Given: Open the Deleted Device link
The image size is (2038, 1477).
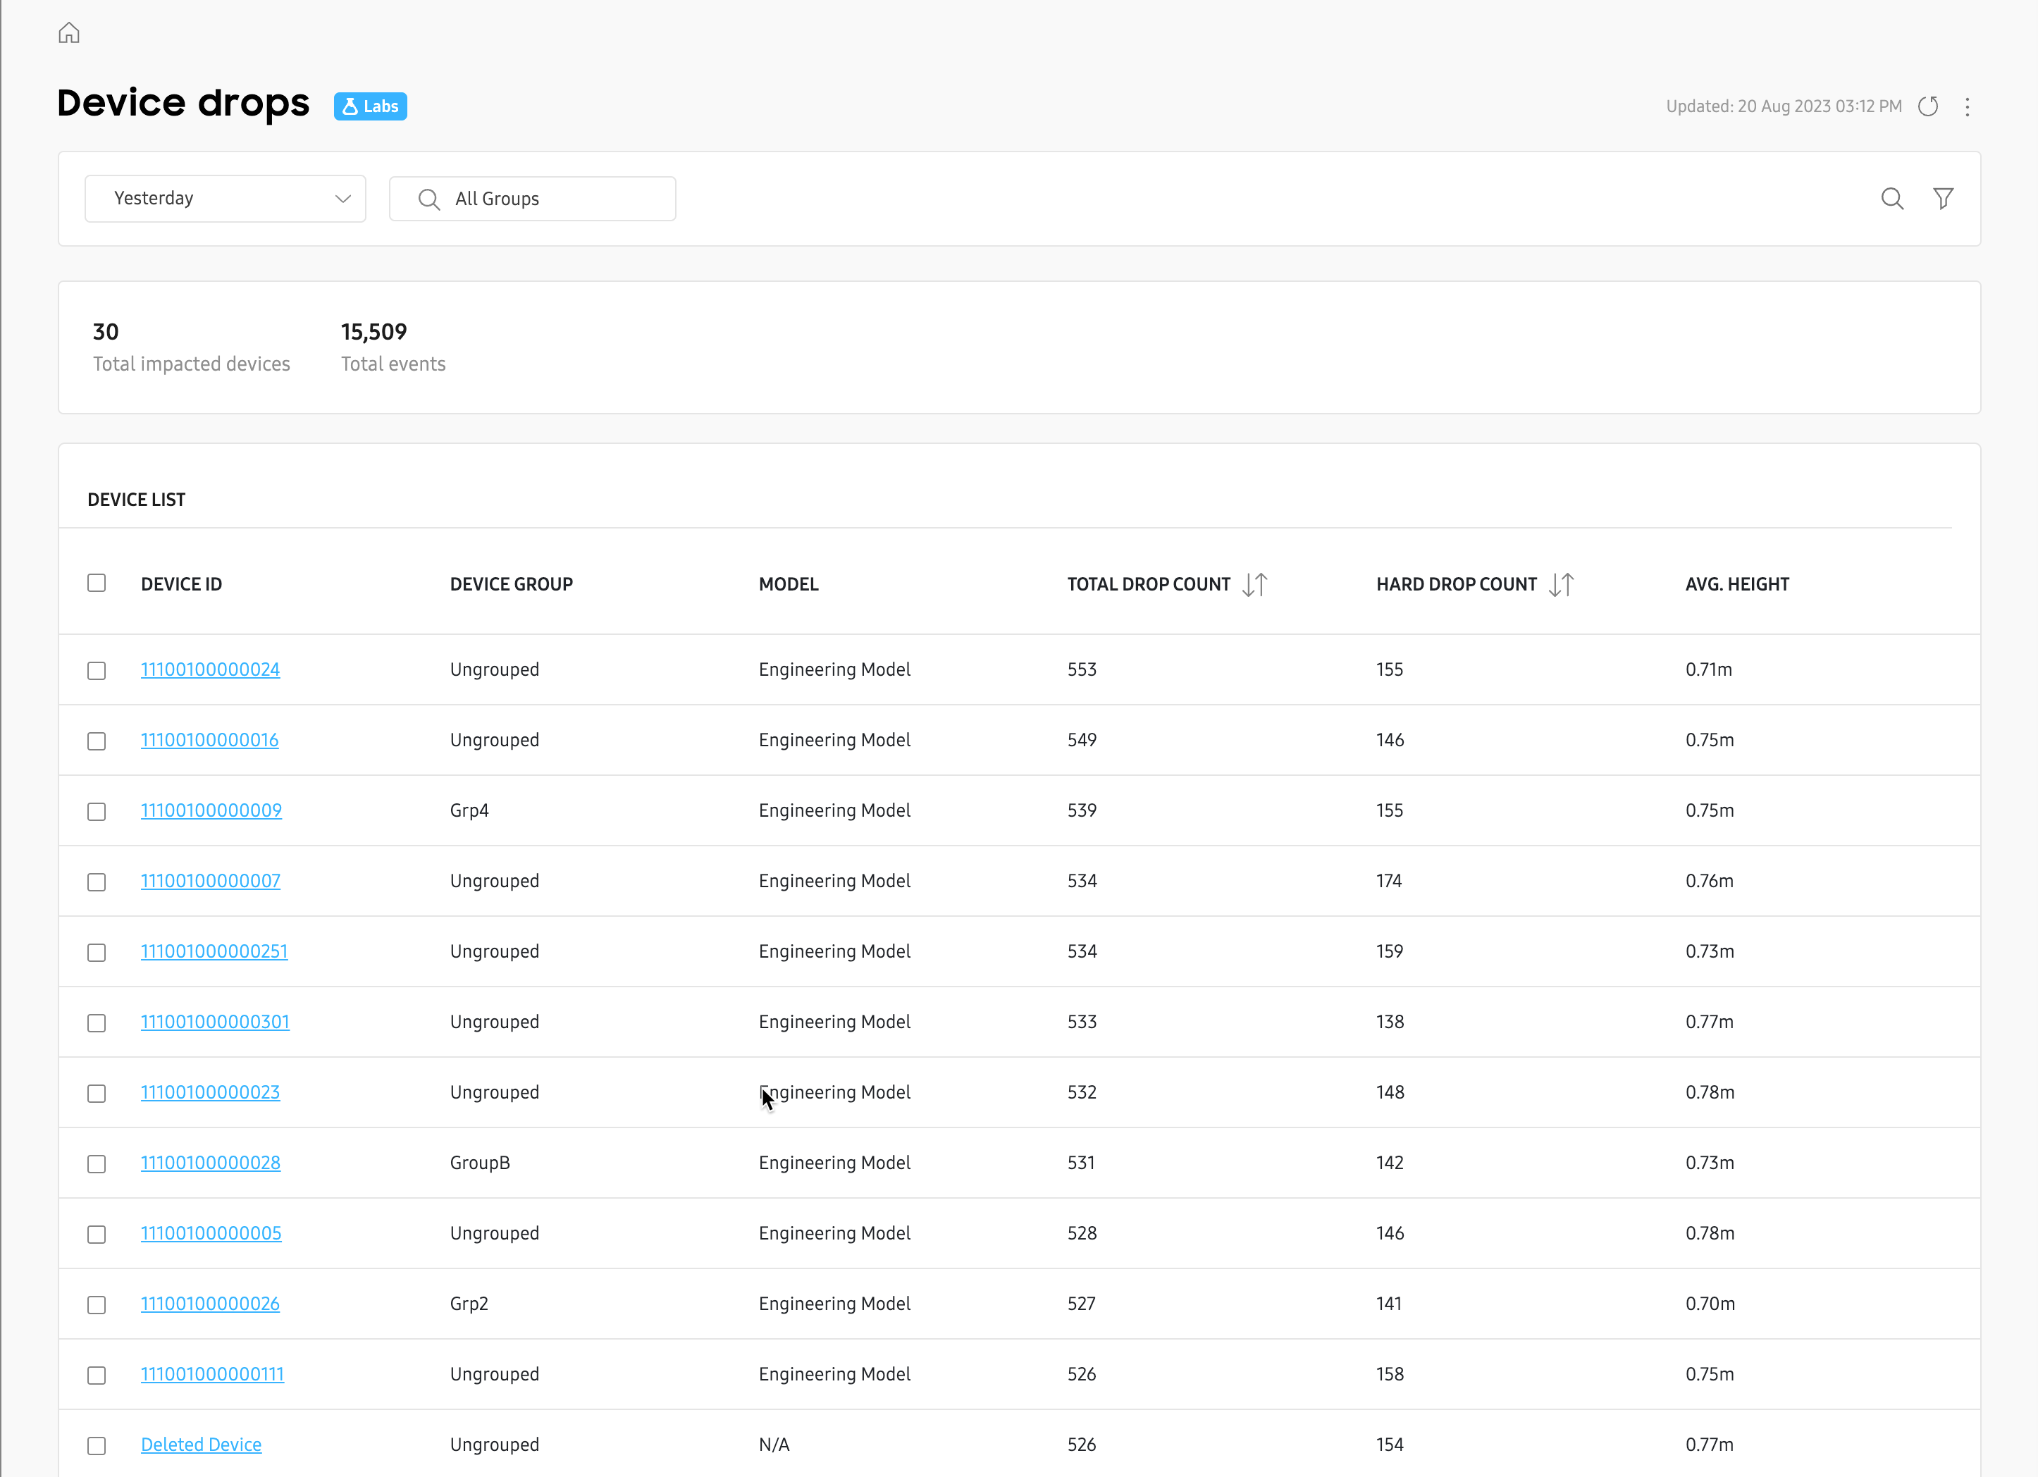Looking at the screenshot, I should tap(202, 1445).
